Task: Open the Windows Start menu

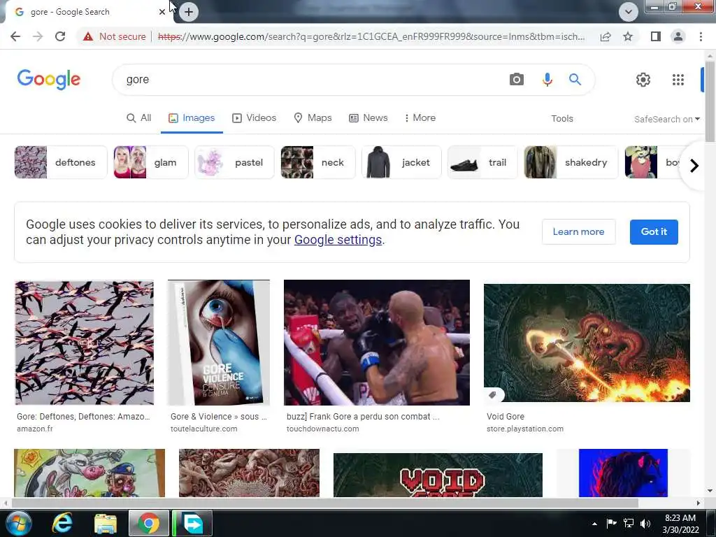Action: pyautogui.click(x=19, y=523)
